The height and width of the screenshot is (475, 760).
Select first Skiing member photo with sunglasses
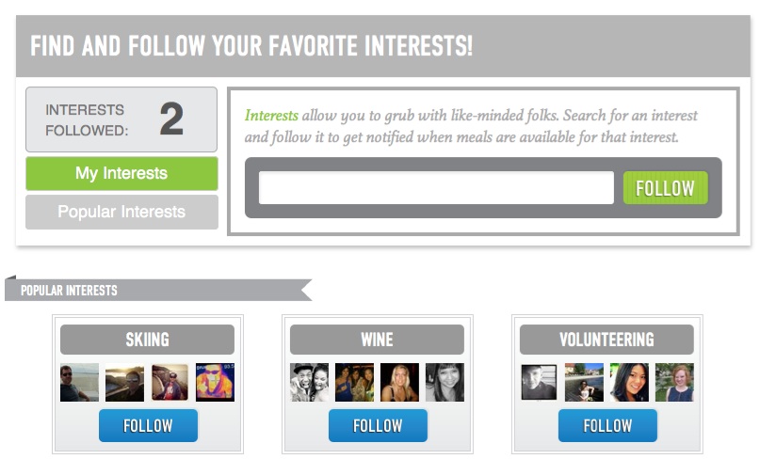click(x=79, y=383)
